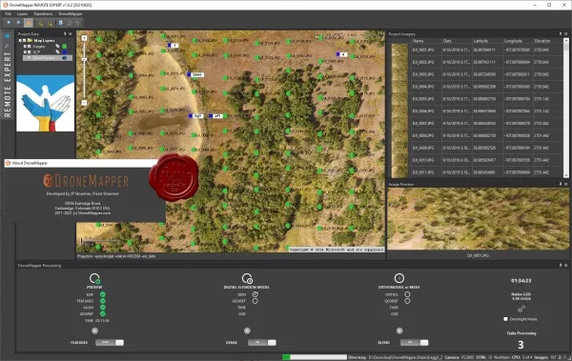
Task: Click the link icon on the GCP row
Action: (57, 52)
